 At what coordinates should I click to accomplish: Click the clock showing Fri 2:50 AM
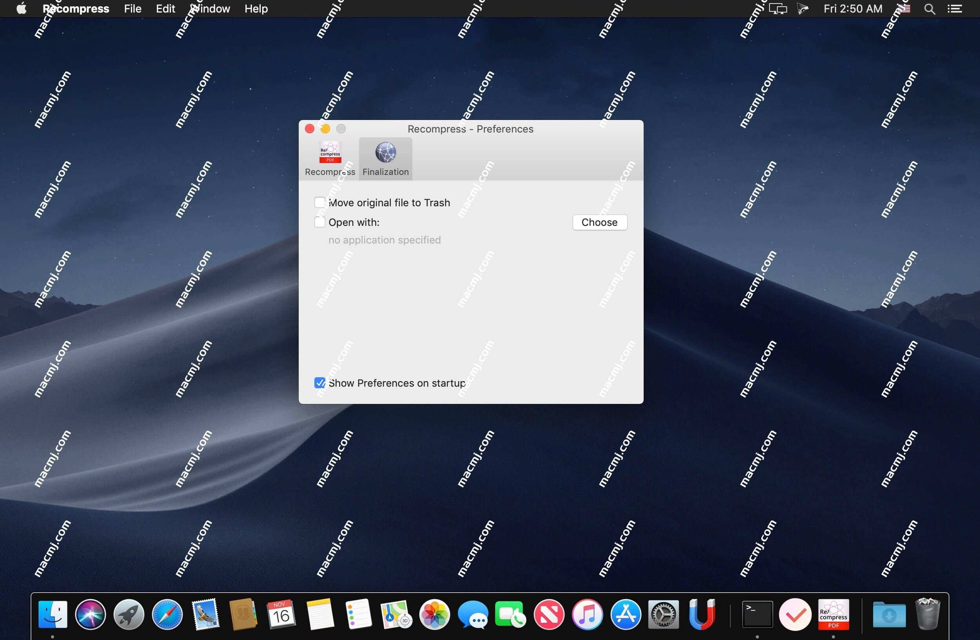[853, 9]
